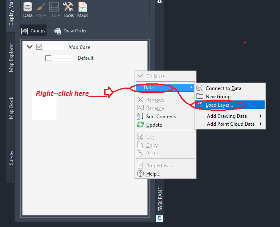280x227 pixels.
Task: Open the Data submenu entry
Action: [165, 88]
